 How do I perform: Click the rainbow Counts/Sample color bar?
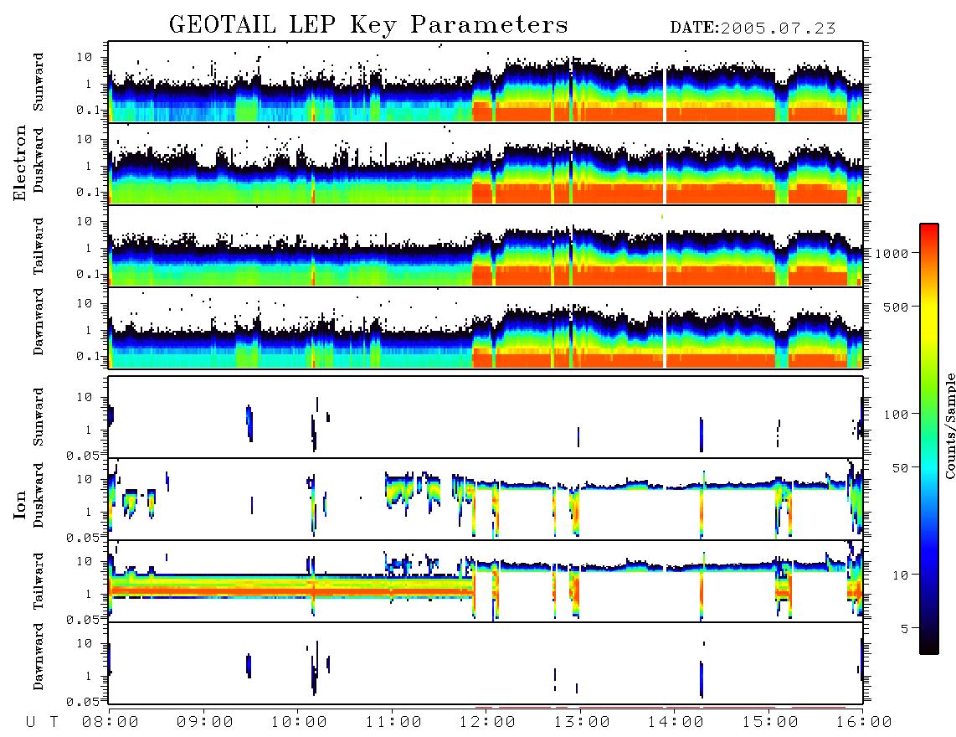coord(929,439)
